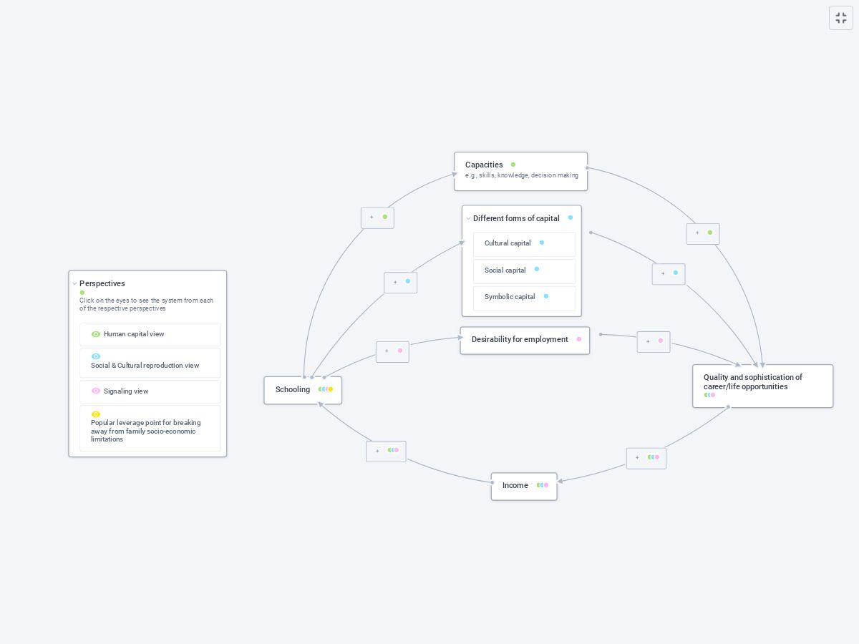This screenshot has height=644, width=859.
Task: Open the Quality and sophistication of career/life opportunities node
Action: [x=752, y=382]
